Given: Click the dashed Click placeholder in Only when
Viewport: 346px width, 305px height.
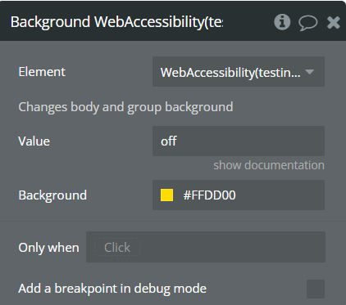Looking at the screenshot, I should 117,247.
